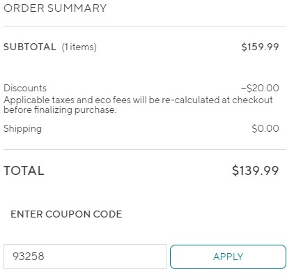Click the TOTAL label

click(x=24, y=171)
